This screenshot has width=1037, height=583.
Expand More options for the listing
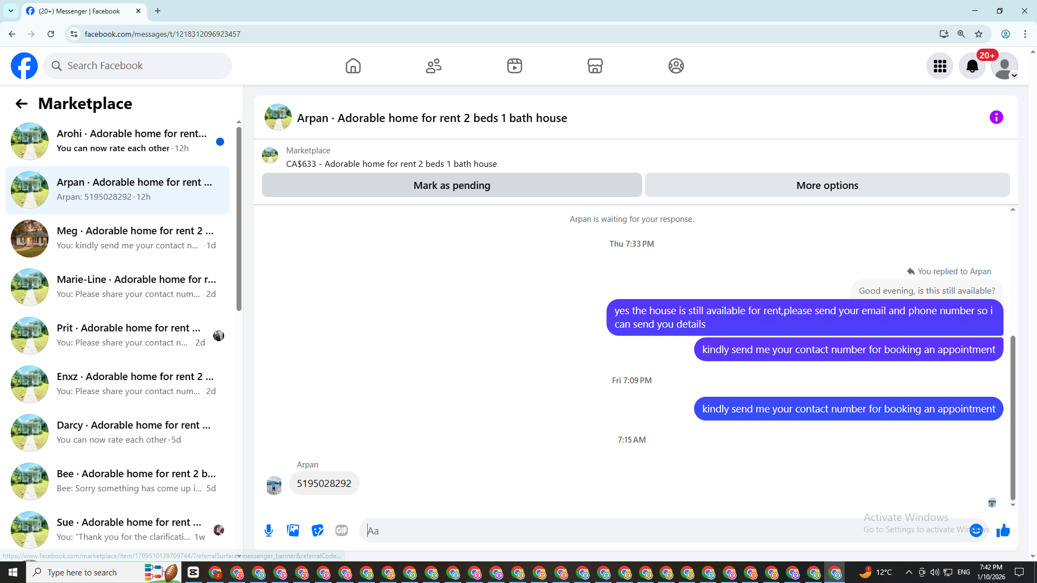[827, 185]
